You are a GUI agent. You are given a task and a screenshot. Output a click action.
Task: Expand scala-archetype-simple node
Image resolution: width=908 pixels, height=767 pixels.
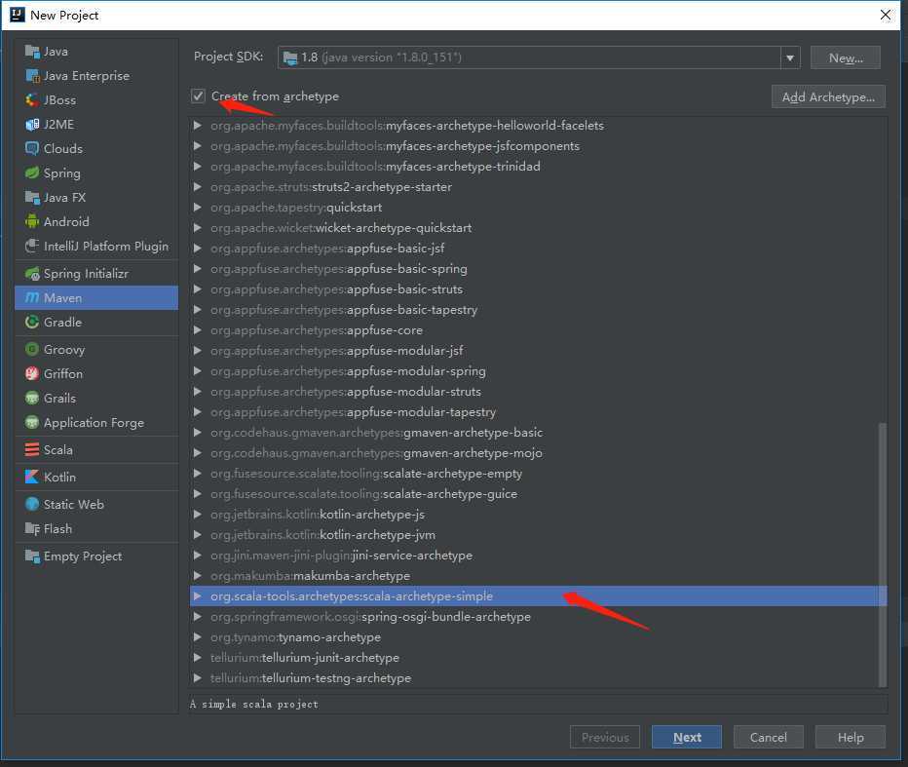197,596
